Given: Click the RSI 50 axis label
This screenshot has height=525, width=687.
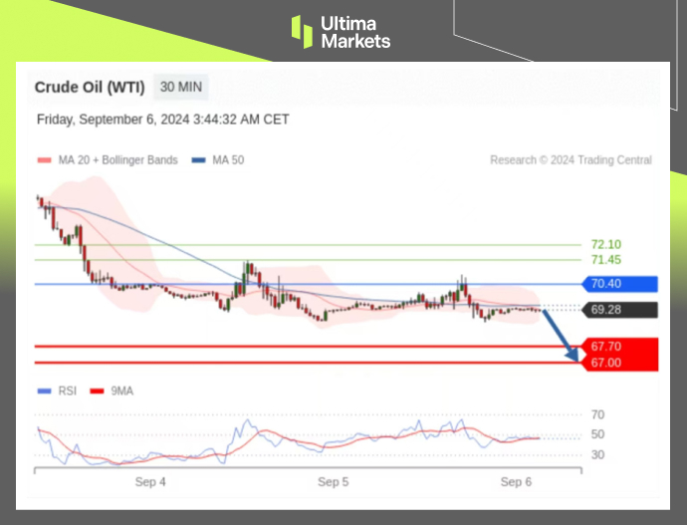Looking at the screenshot, I should (x=597, y=434).
